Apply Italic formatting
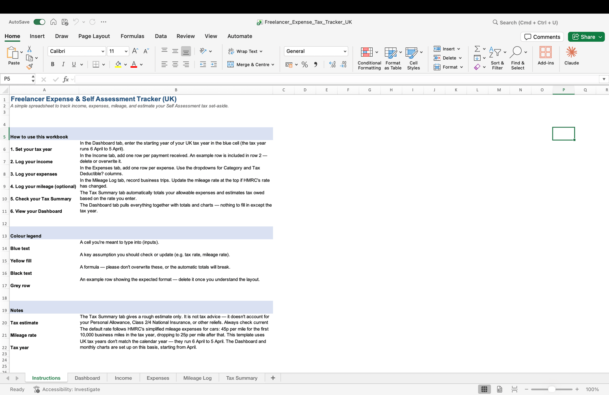 click(63, 64)
